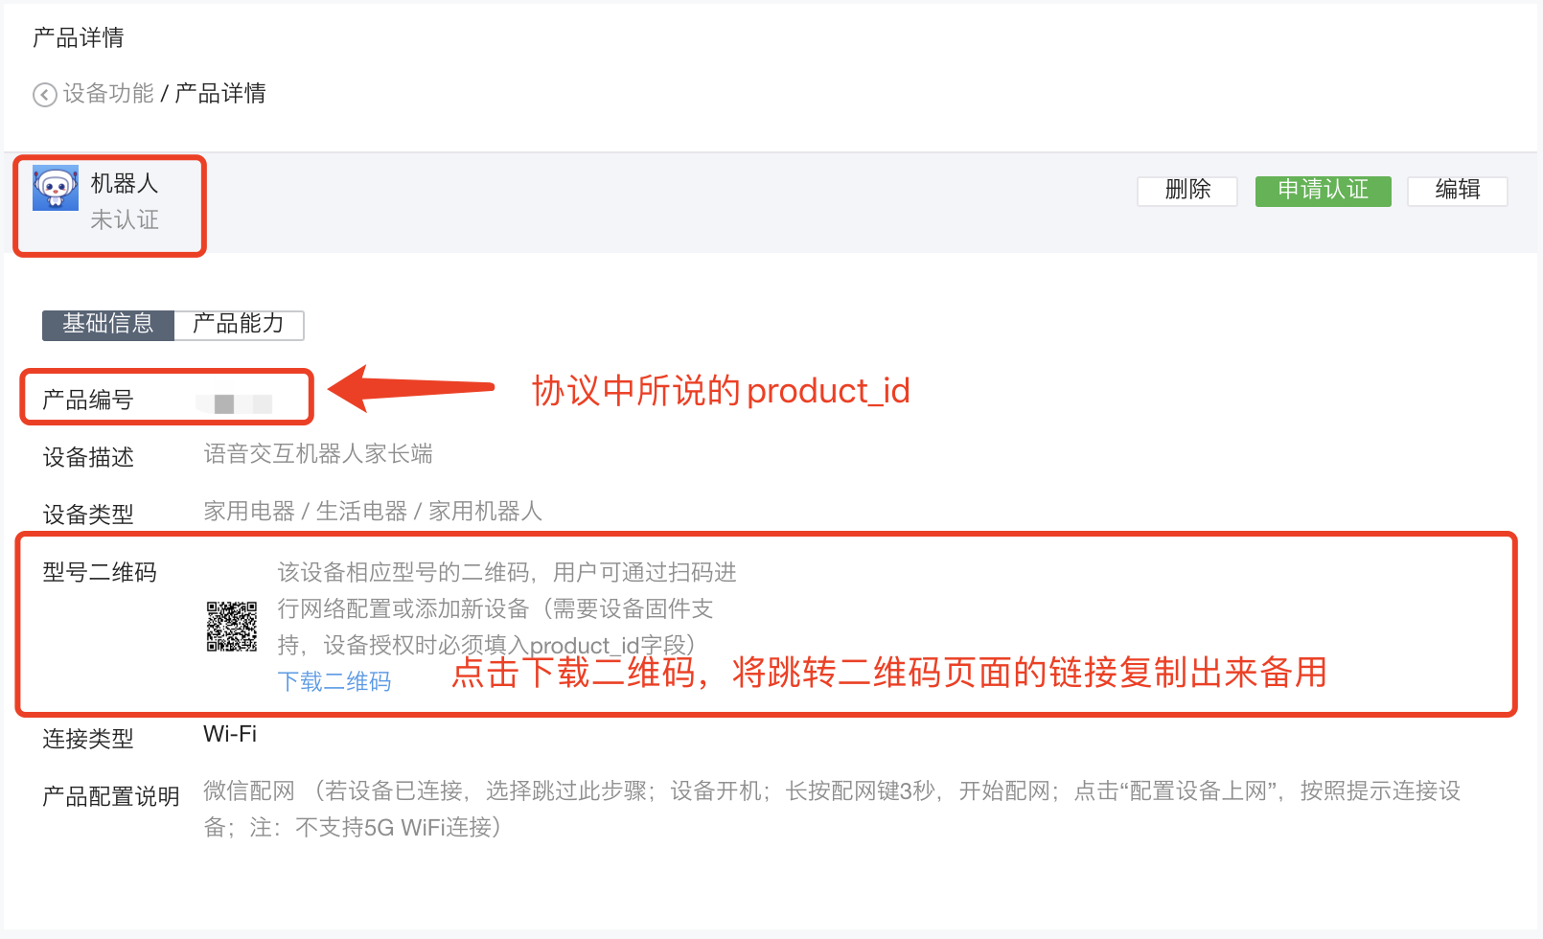
Task: Click the model QR code image
Action: click(x=232, y=627)
